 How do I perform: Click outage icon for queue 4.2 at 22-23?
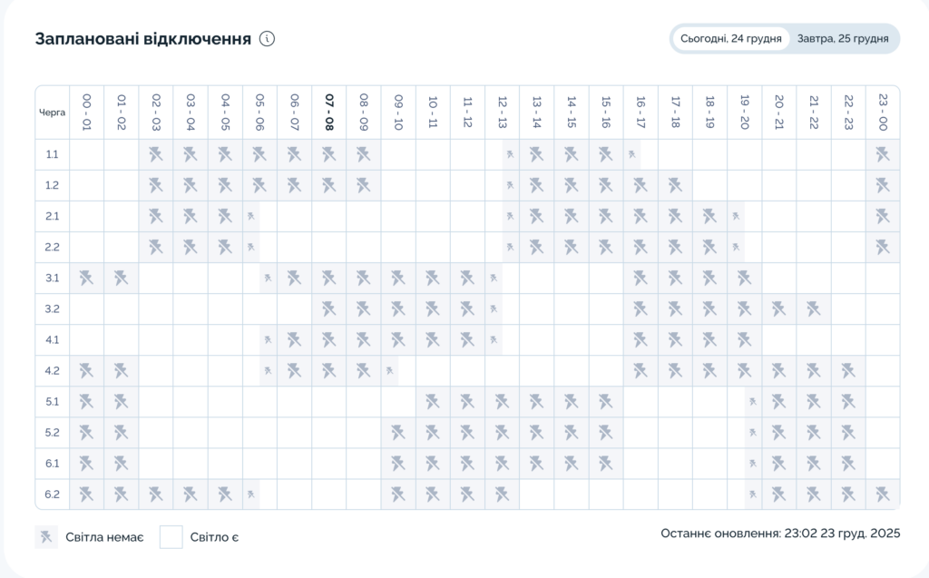(847, 370)
